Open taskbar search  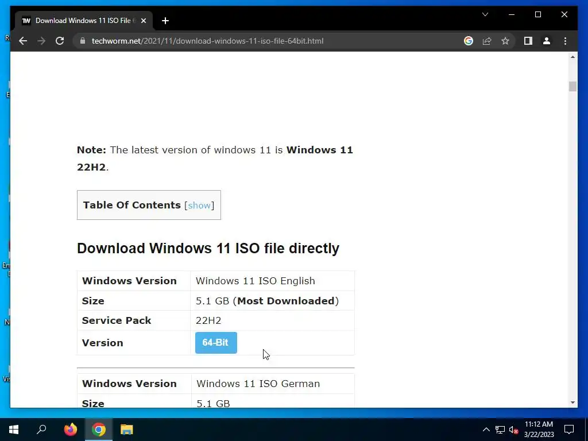coord(41,430)
